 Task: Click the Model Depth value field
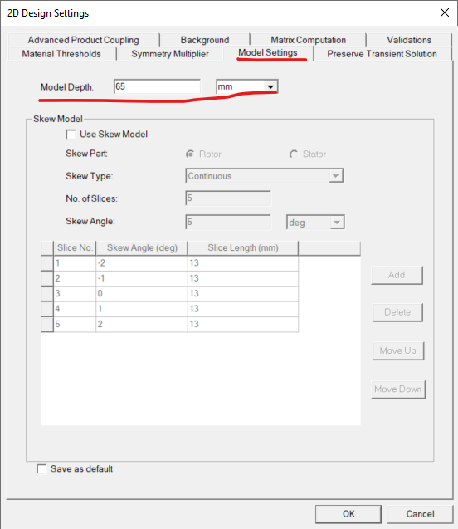click(x=157, y=86)
